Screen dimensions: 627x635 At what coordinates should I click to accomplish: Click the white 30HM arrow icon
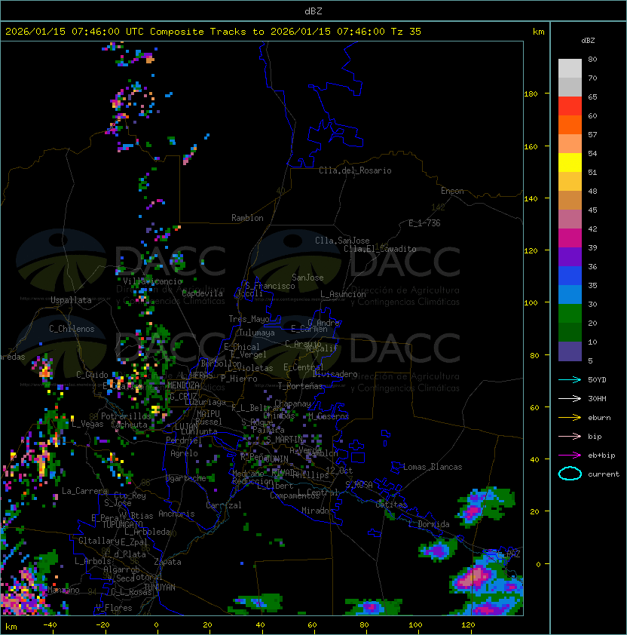click(x=570, y=398)
